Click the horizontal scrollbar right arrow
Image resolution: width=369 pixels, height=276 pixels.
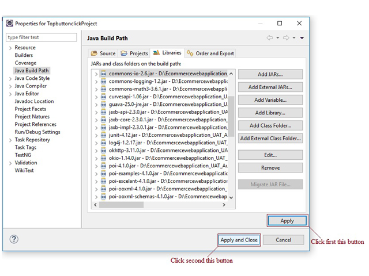click(224, 205)
